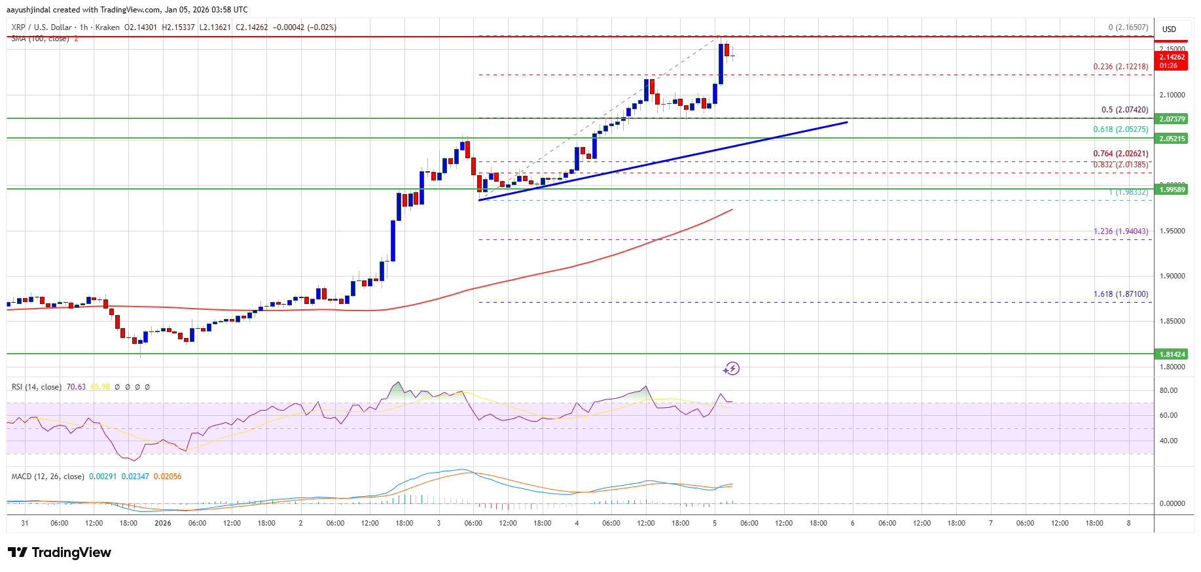The width and height of the screenshot is (1201, 572).
Task: Click the green 2.05215 price level tag
Action: 1172,139
